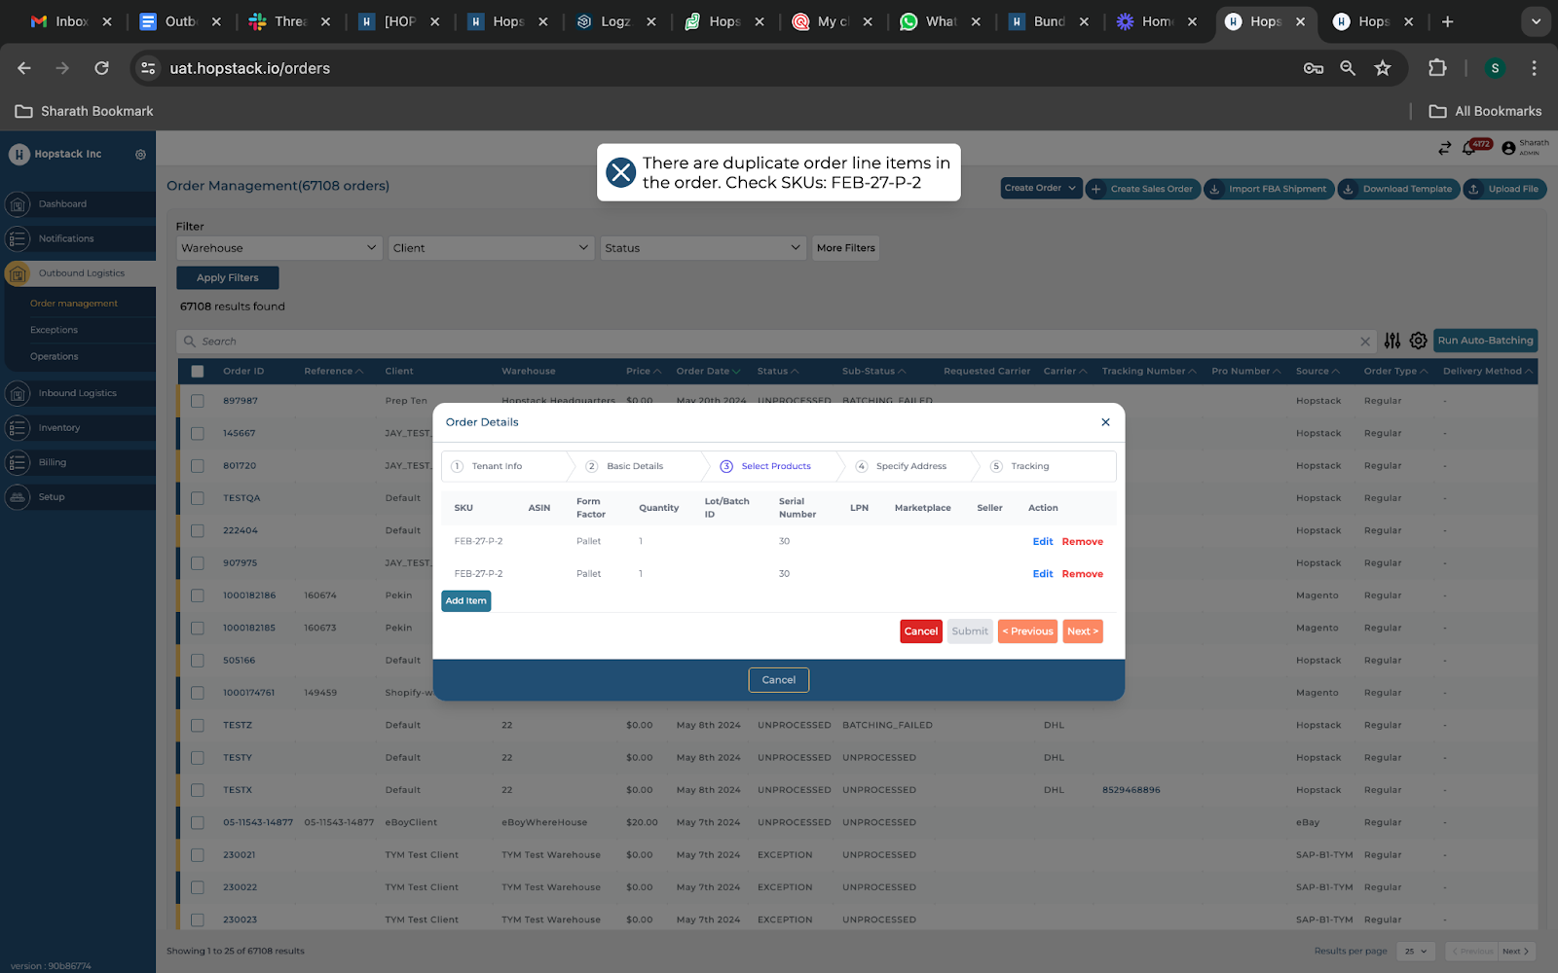The image size is (1558, 973).
Task: Click the Search orders input field
Action: [x=769, y=342]
